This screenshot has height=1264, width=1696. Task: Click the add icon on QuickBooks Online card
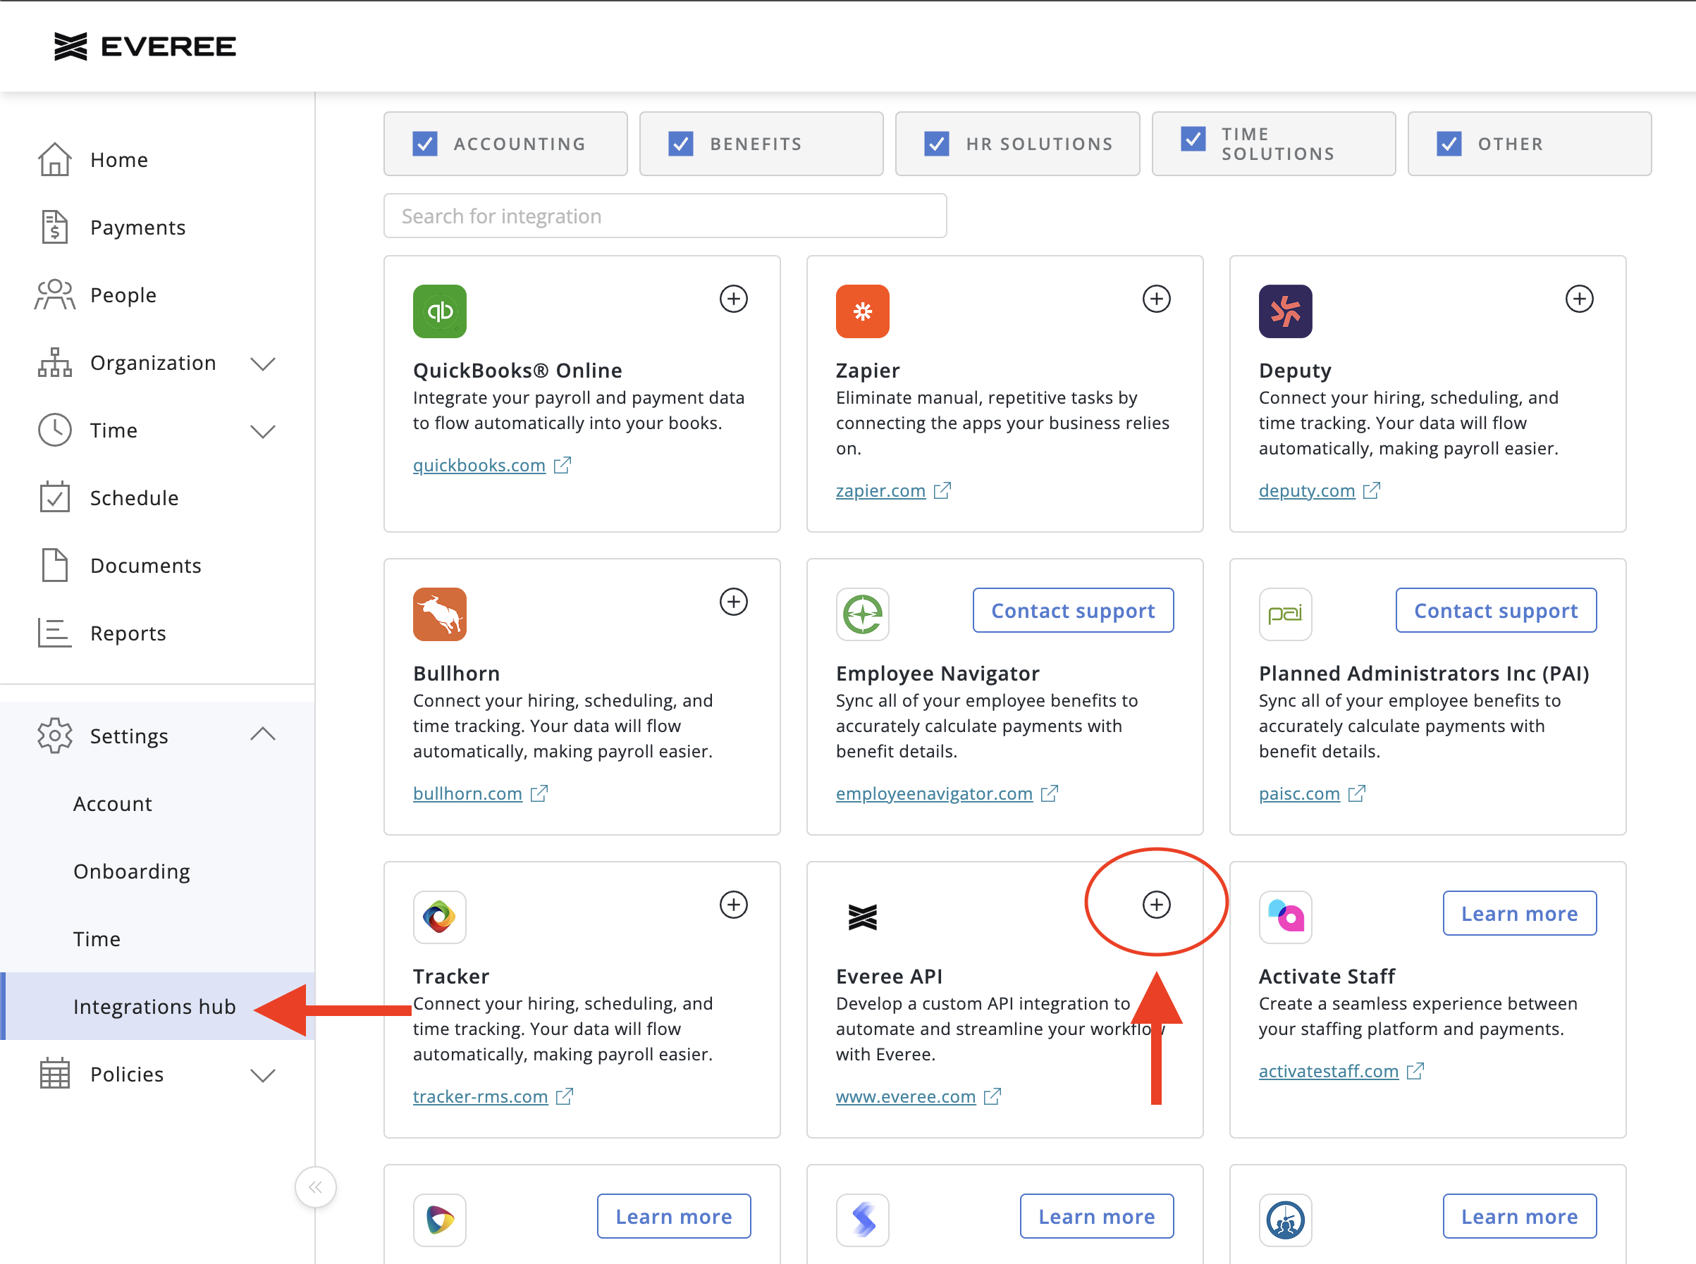pos(733,299)
